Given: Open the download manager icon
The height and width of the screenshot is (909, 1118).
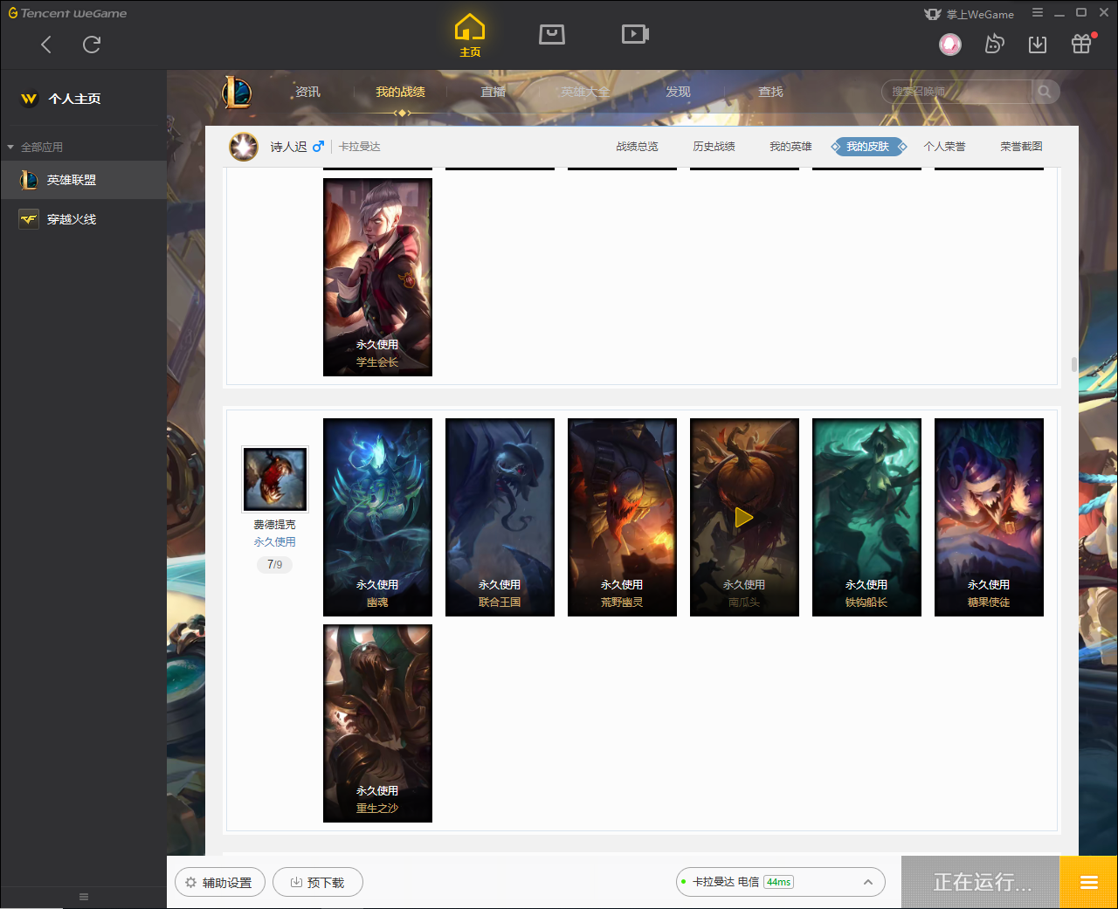Looking at the screenshot, I should point(1038,45).
